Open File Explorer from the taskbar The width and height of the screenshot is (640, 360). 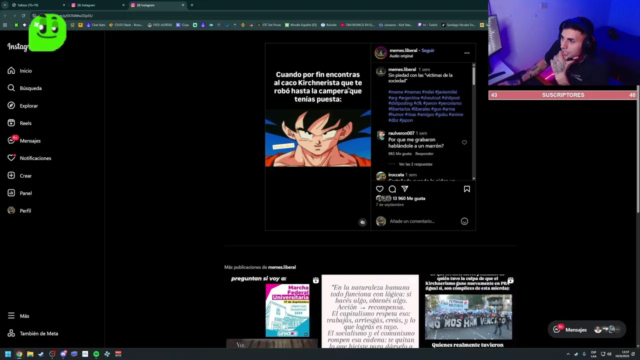(30, 354)
